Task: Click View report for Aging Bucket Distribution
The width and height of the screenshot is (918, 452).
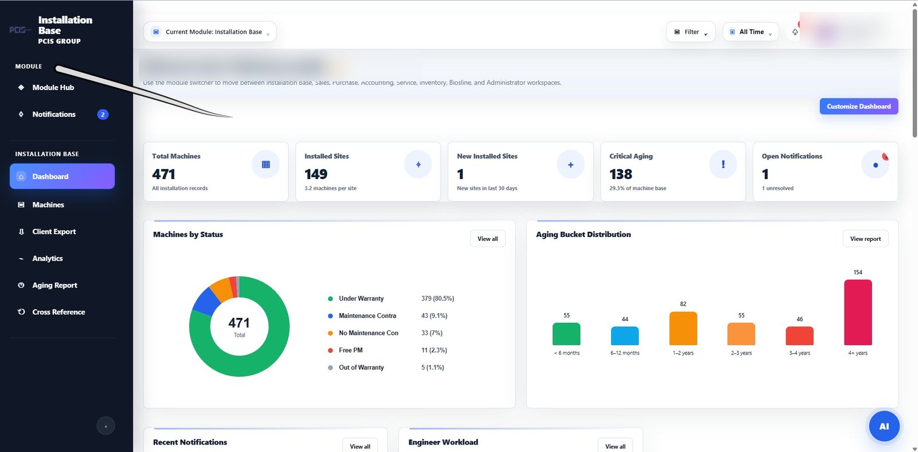Action: coord(865,239)
